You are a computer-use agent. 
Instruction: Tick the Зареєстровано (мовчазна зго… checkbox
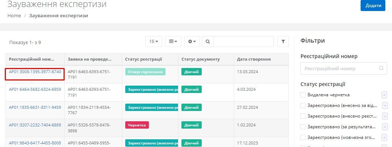tap(303, 137)
